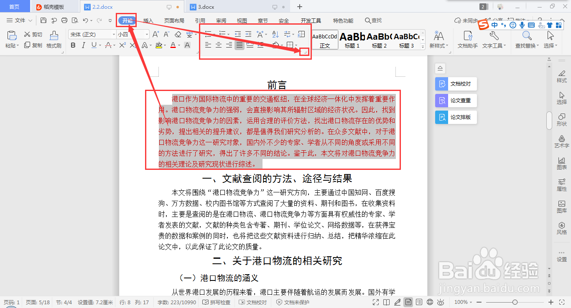Redo the last undone action
This screenshot has height=308, width=571.
99,20
